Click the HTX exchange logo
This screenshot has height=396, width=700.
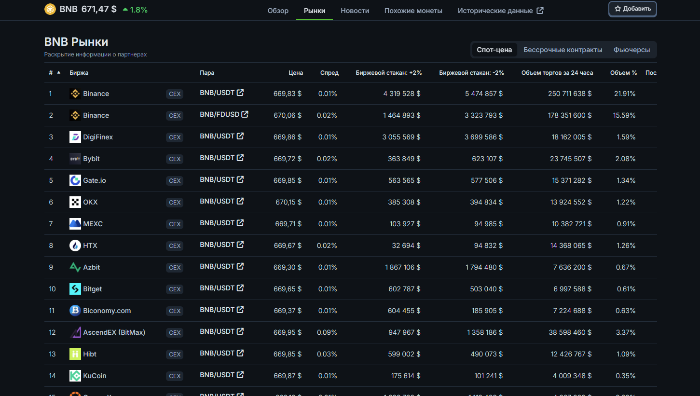(75, 246)
